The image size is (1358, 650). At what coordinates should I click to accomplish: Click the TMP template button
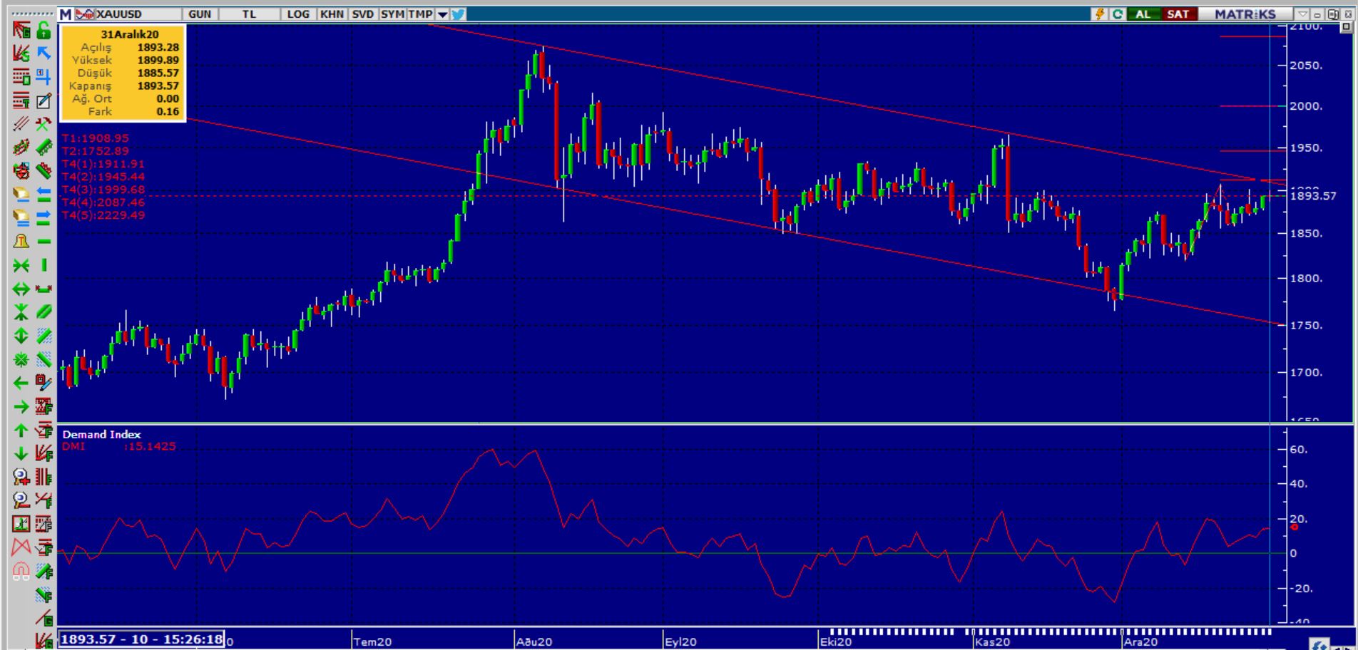pyautogui.click(x=420, y=14)
